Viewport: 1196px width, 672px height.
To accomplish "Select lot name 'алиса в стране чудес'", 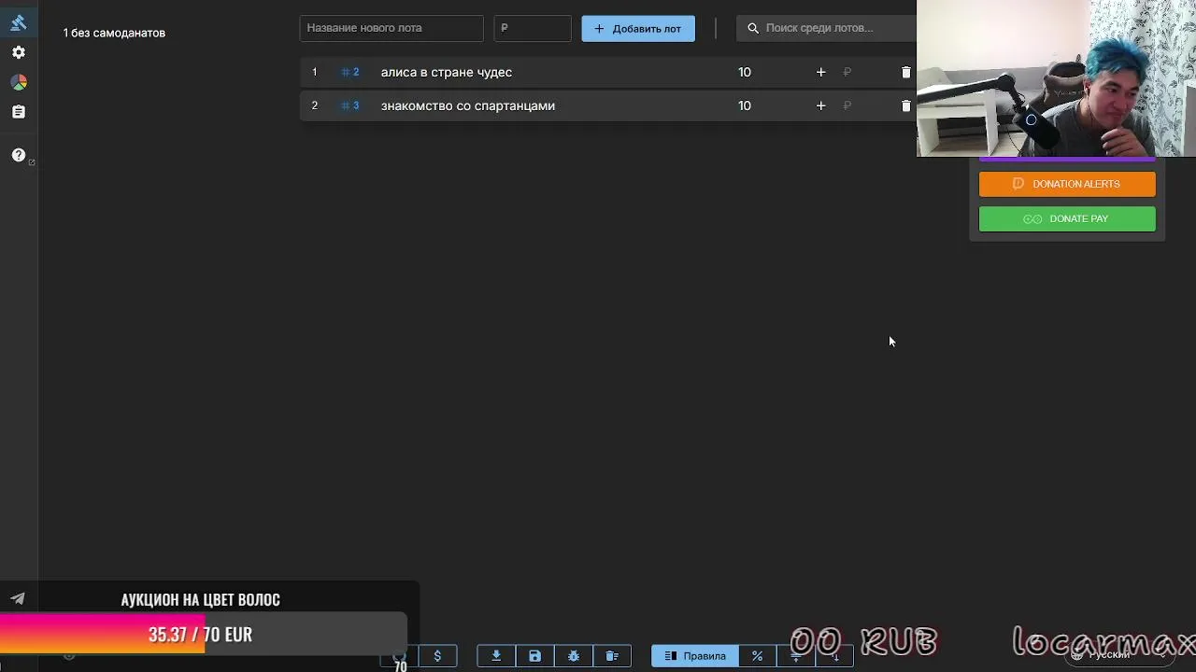I will (447, 72).
